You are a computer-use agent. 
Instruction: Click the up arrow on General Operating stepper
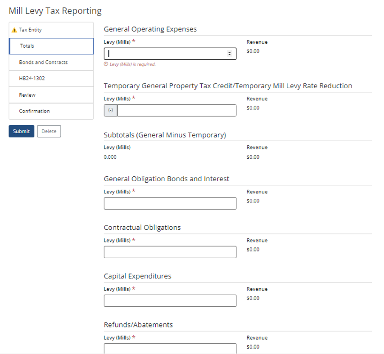(230, 51)
